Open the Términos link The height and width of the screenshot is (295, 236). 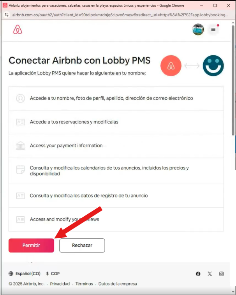84,284
